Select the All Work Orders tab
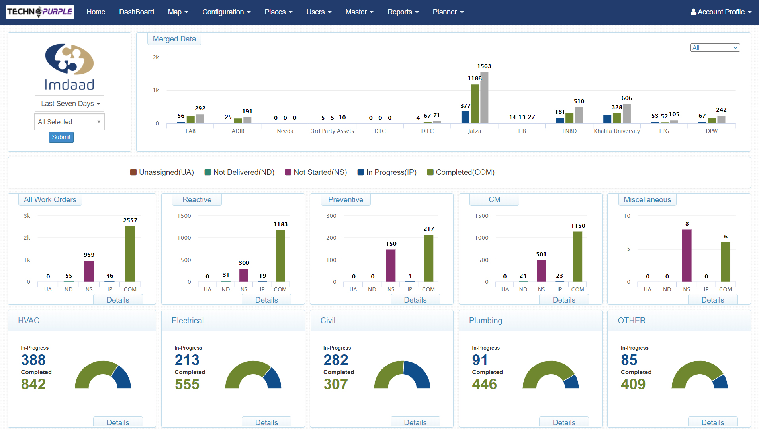 coord(50,200)
